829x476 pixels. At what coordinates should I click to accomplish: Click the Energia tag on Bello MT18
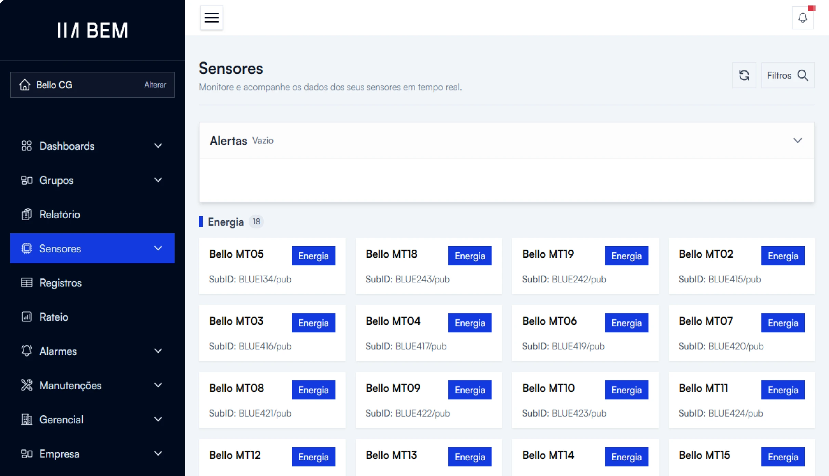pyautogui.click(x=470, y=256)
